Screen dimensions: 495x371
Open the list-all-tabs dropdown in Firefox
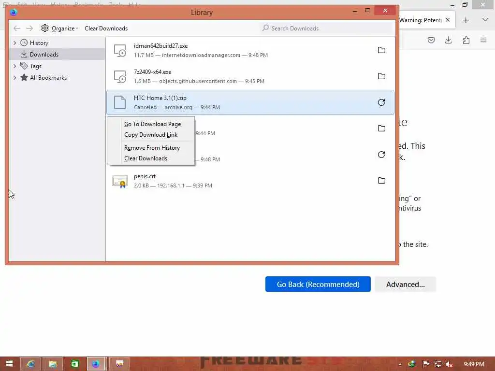pyautogui.click(x=485, y=20)
